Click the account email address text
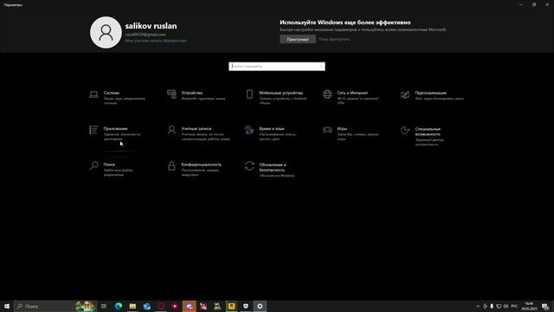The height and width of the screenshot is (312, 554). (x=145, y=35)
